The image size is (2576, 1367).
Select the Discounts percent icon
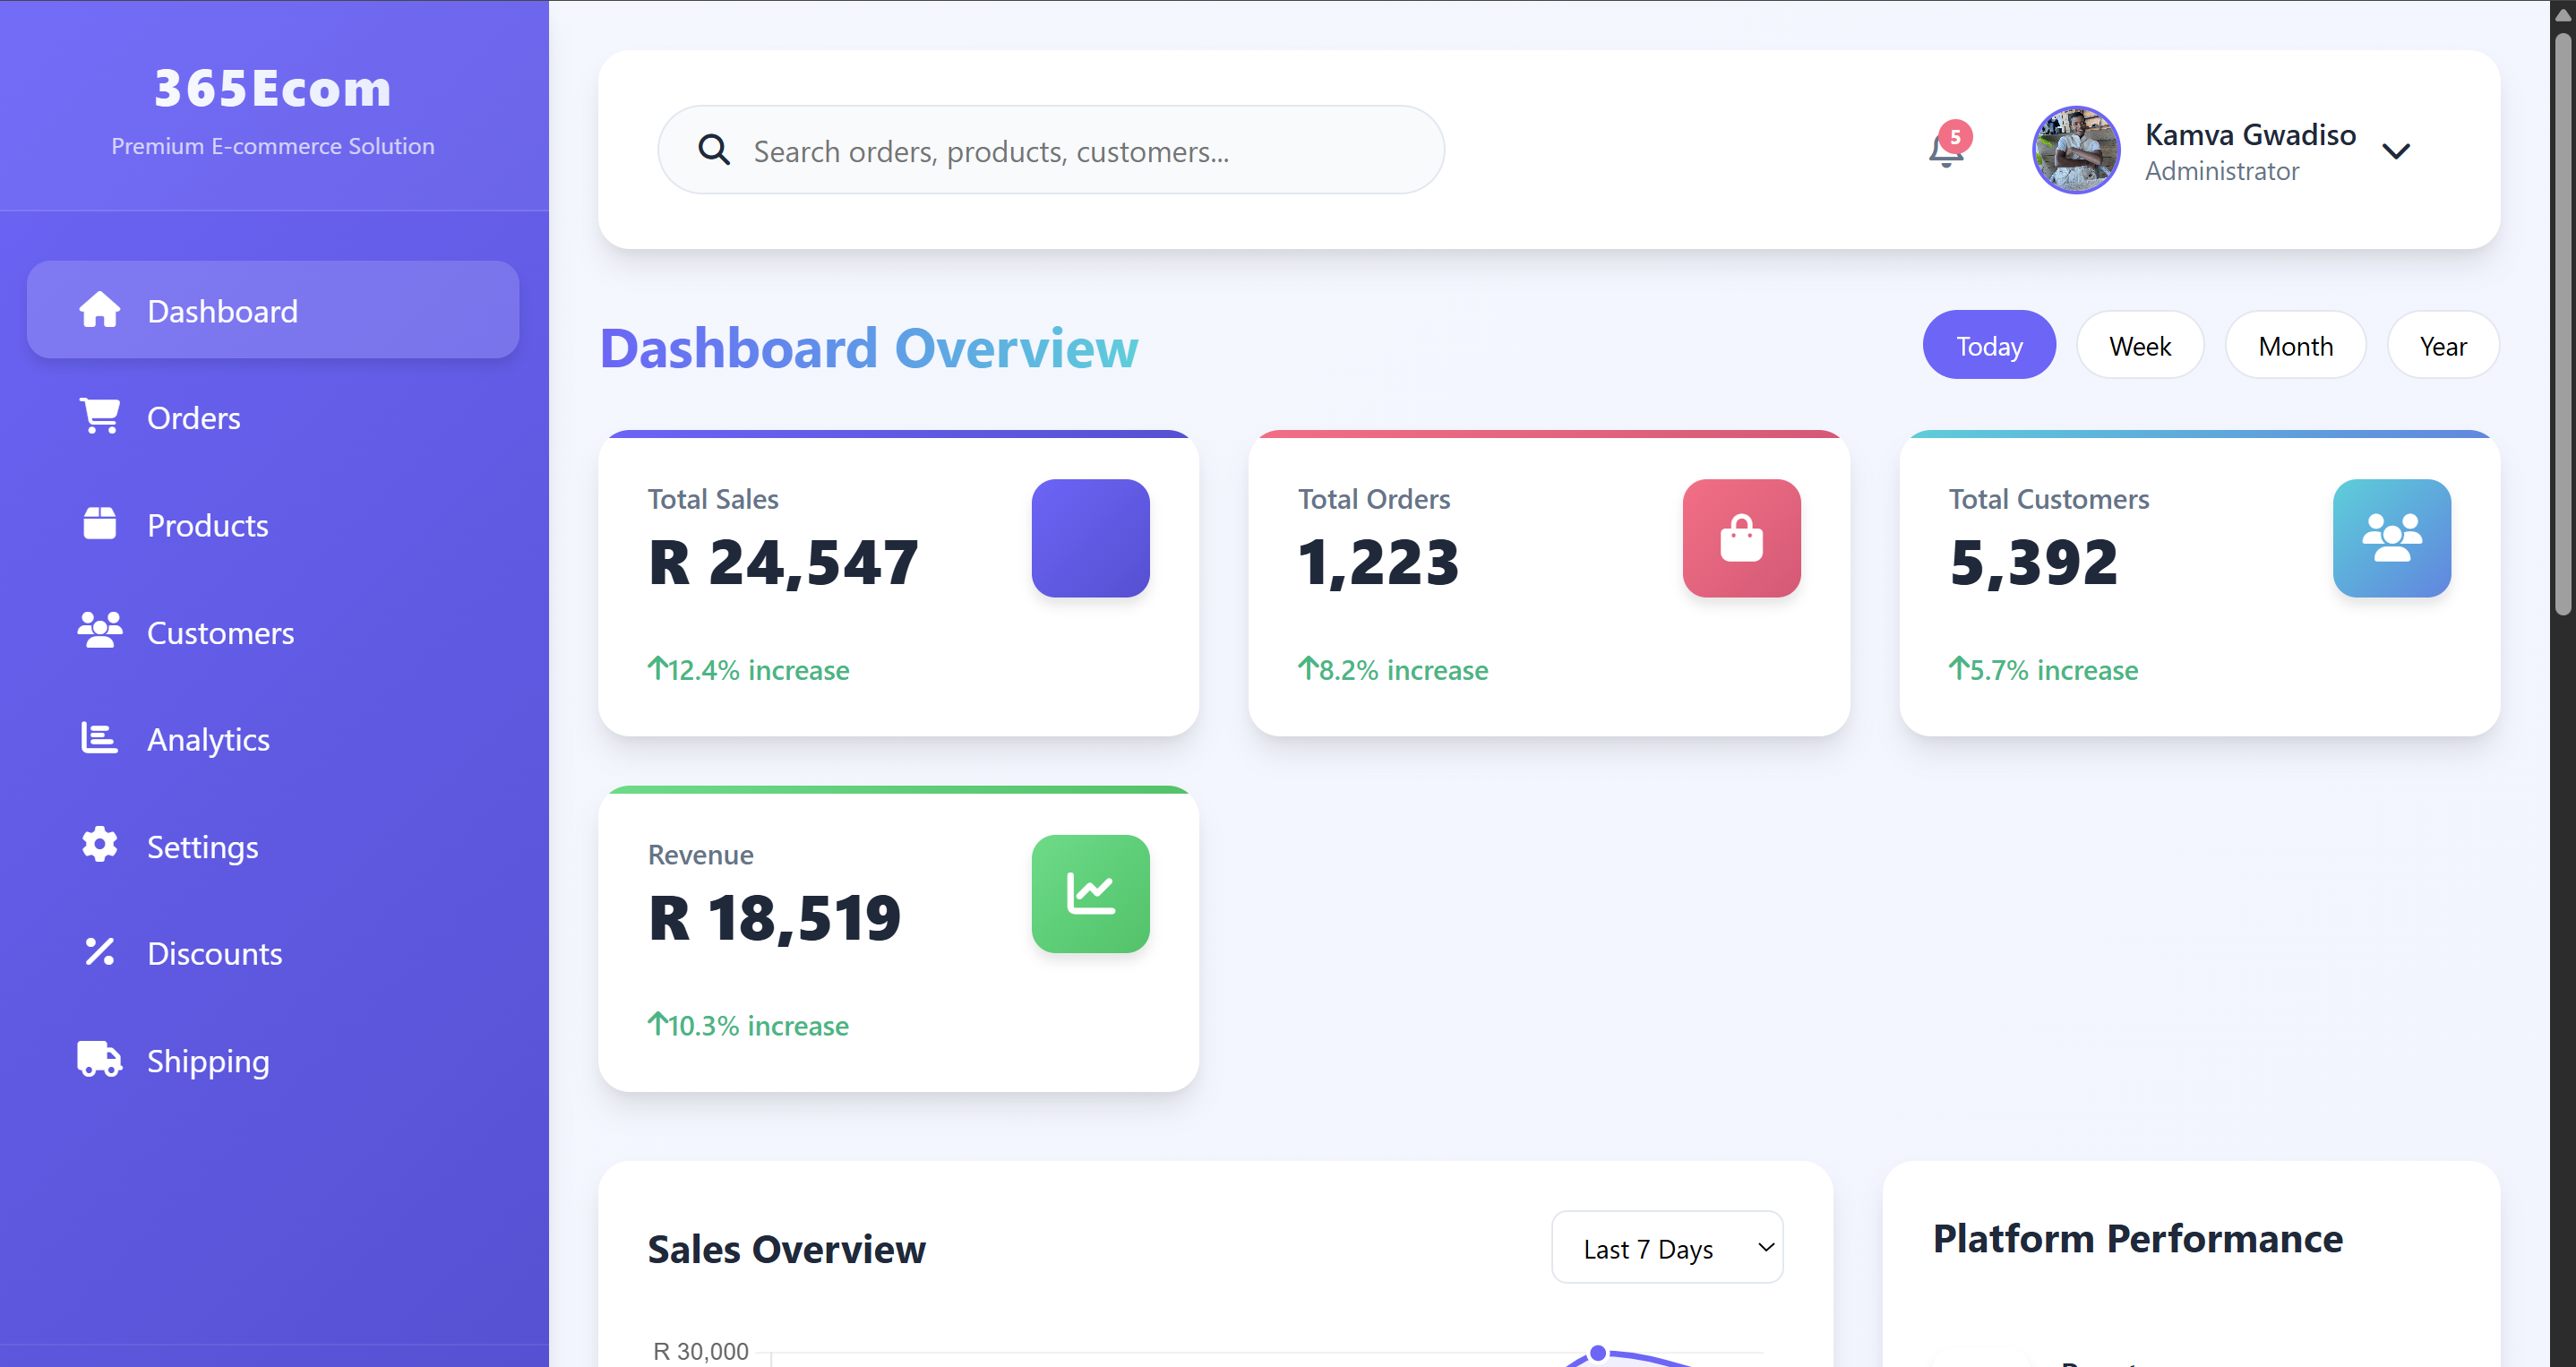pos(99,953)
